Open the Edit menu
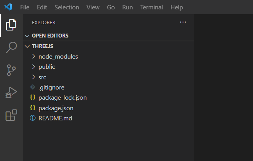 click(x=42, y=7)
